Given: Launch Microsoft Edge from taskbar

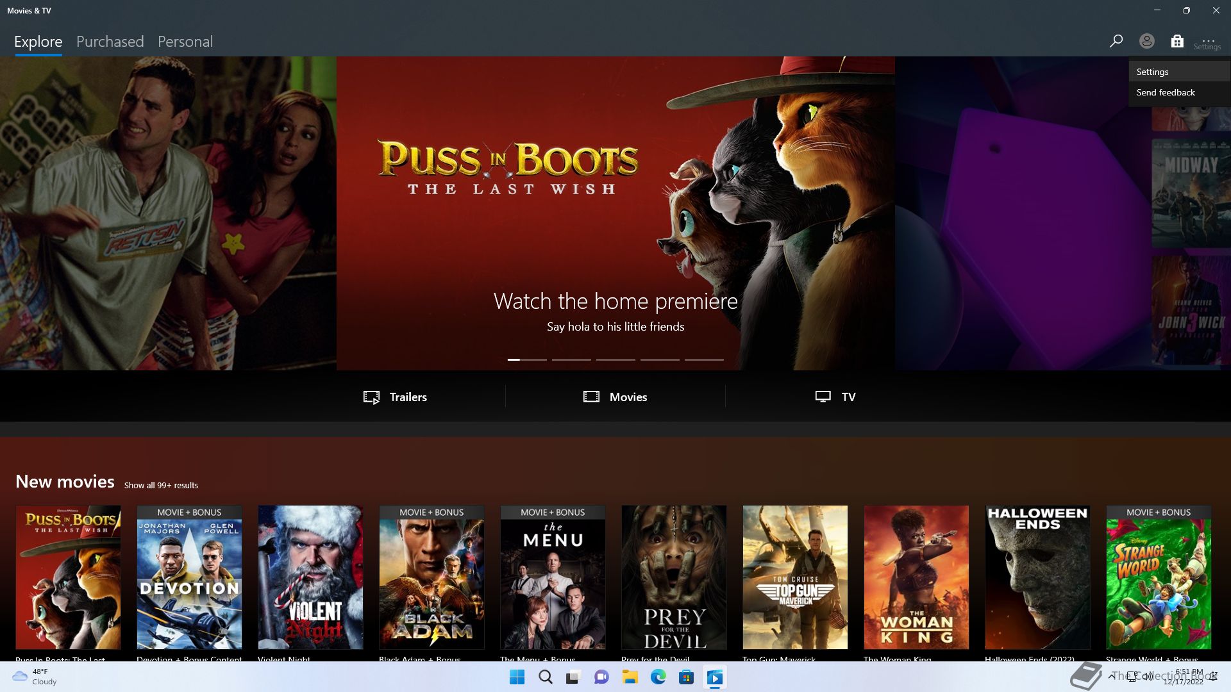Looking at the screenshot, I should tap(658, 677).
